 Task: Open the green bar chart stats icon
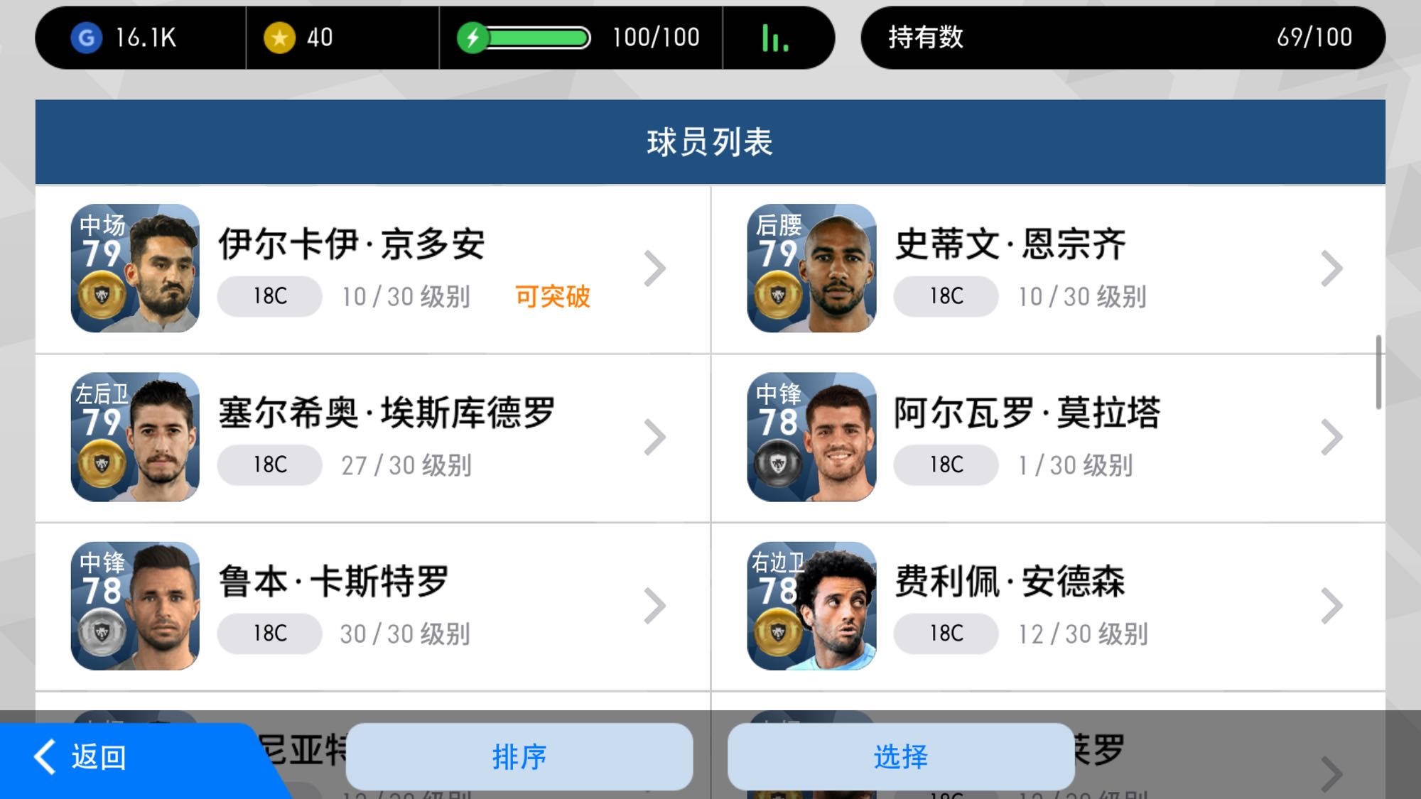coord(775,38)
